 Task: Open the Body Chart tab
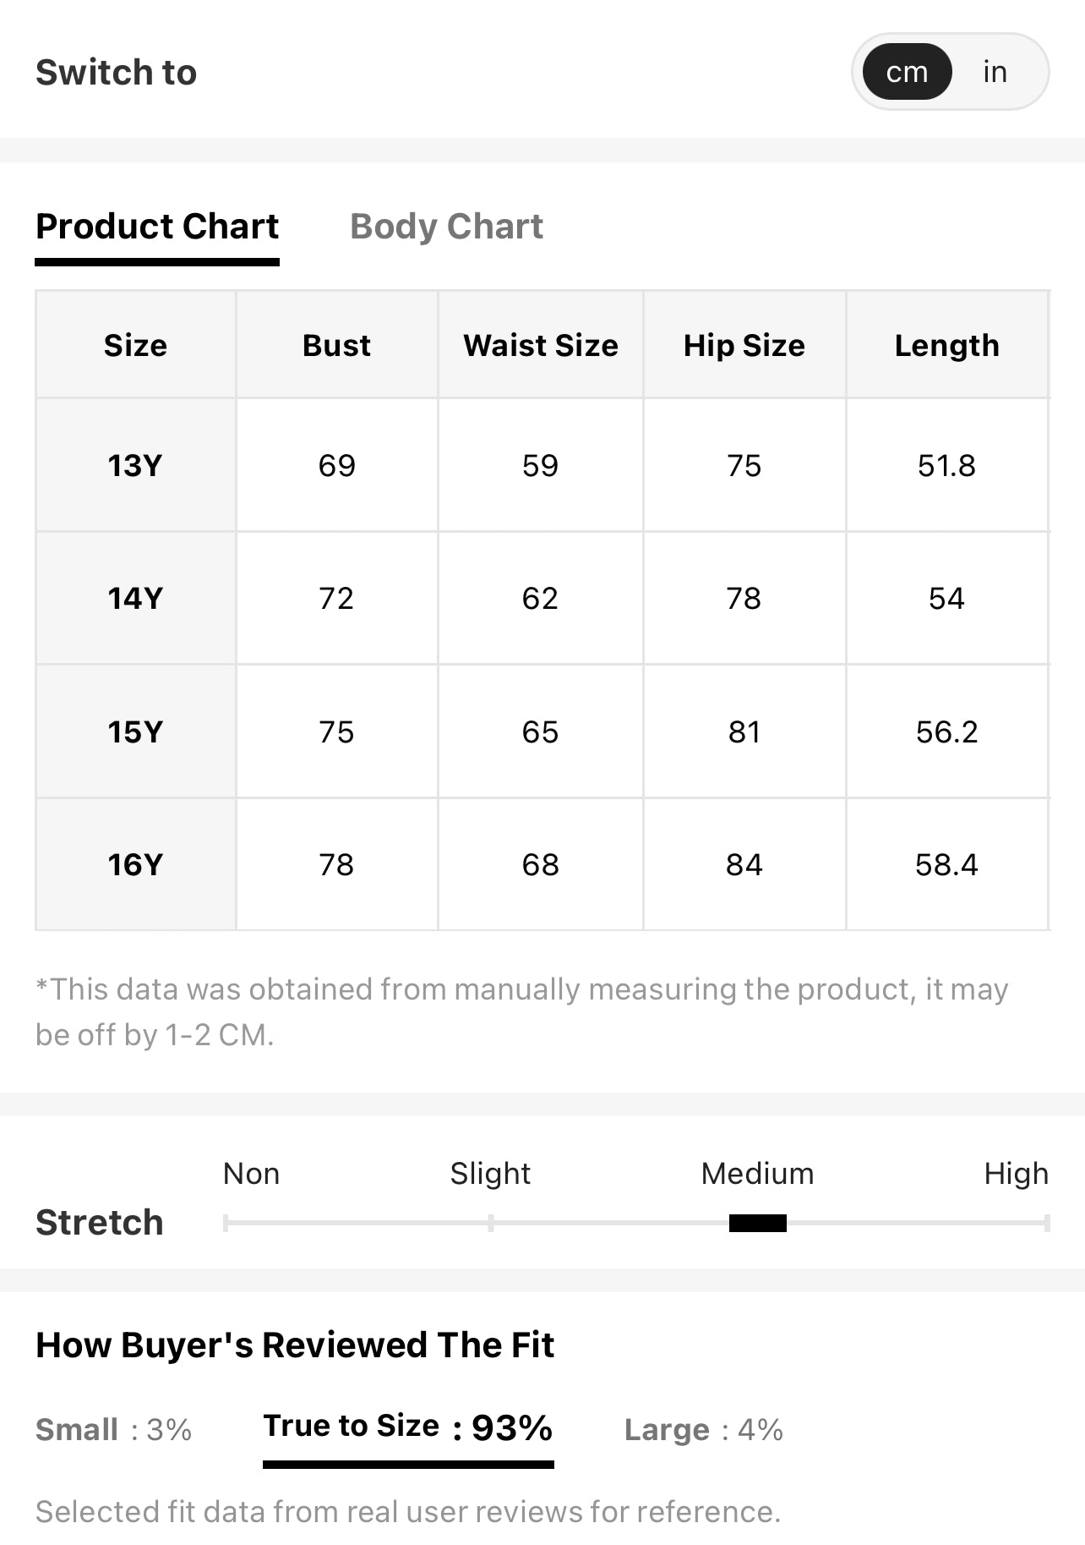coord(446,227)
